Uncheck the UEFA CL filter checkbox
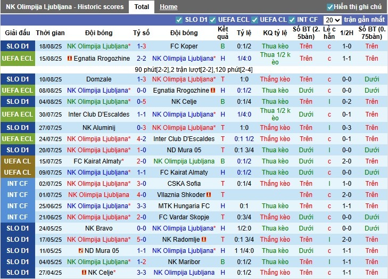 254,20
